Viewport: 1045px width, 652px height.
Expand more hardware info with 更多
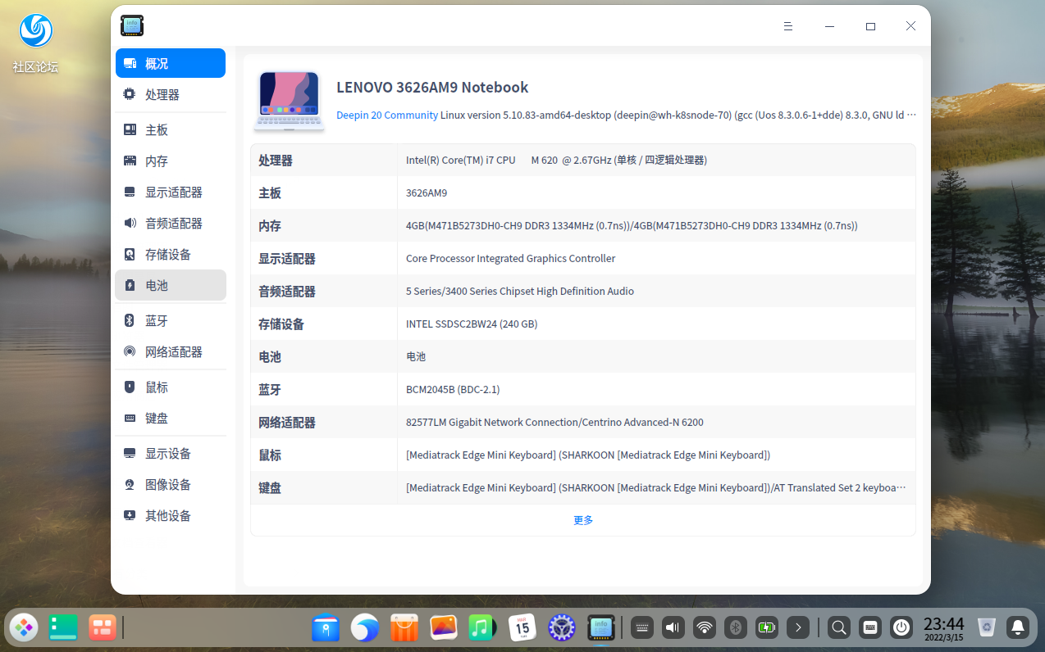click(x=583, y=519)
